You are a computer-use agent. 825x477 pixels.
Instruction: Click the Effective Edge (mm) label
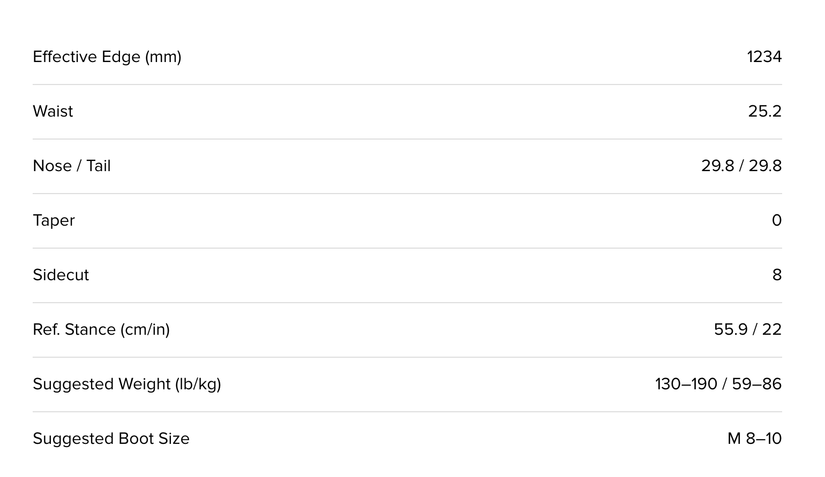click(x=107, y=57)
